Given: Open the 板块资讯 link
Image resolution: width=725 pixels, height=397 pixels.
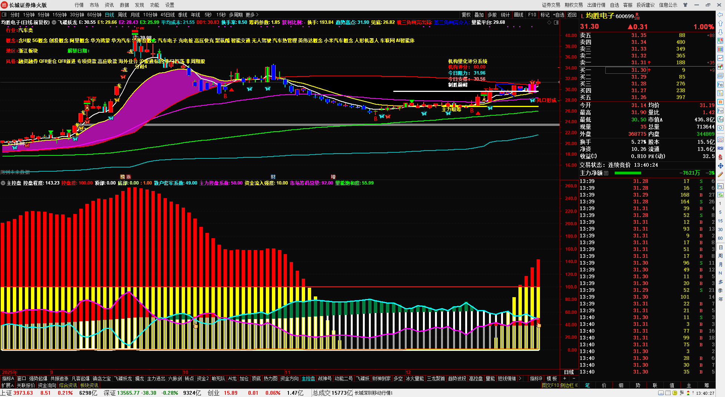Looking at the screenshot, I should click(89, 385).
